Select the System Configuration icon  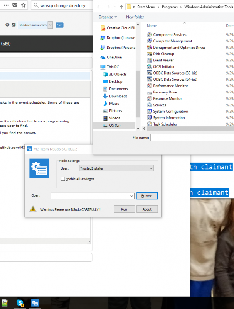150,111
